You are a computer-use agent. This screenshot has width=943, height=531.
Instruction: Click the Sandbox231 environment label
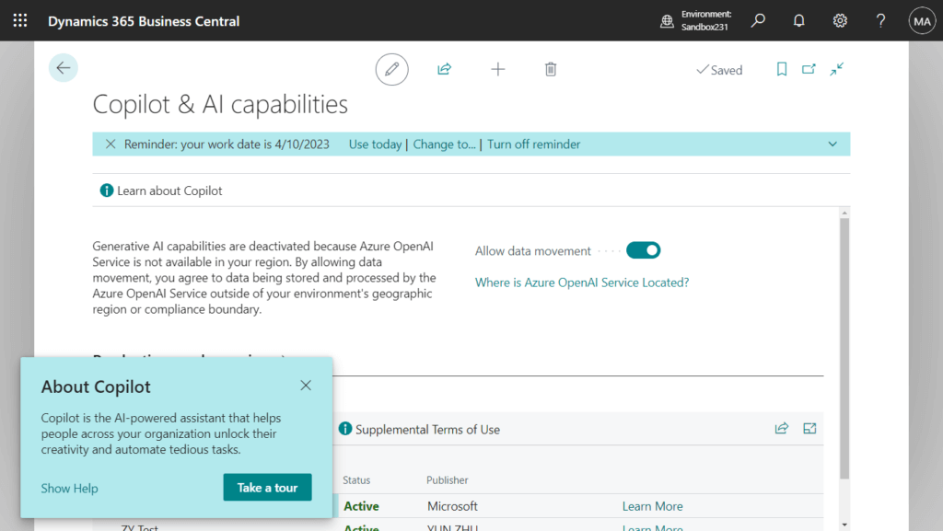704,27
